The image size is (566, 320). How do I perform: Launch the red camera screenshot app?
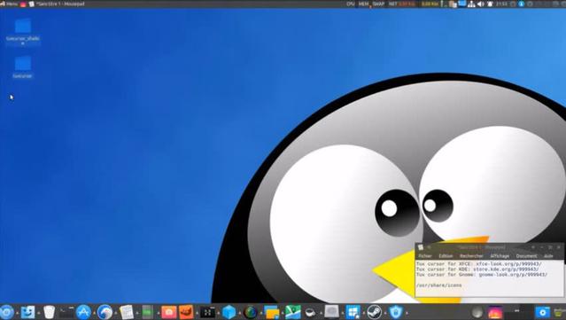pos(169,312)
